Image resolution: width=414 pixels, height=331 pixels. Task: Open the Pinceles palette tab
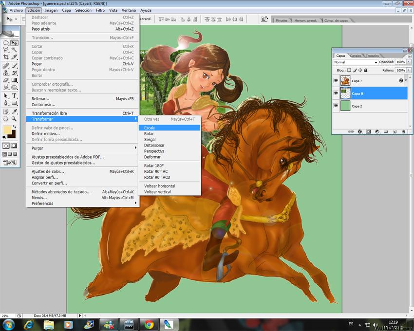coord(282,20)
